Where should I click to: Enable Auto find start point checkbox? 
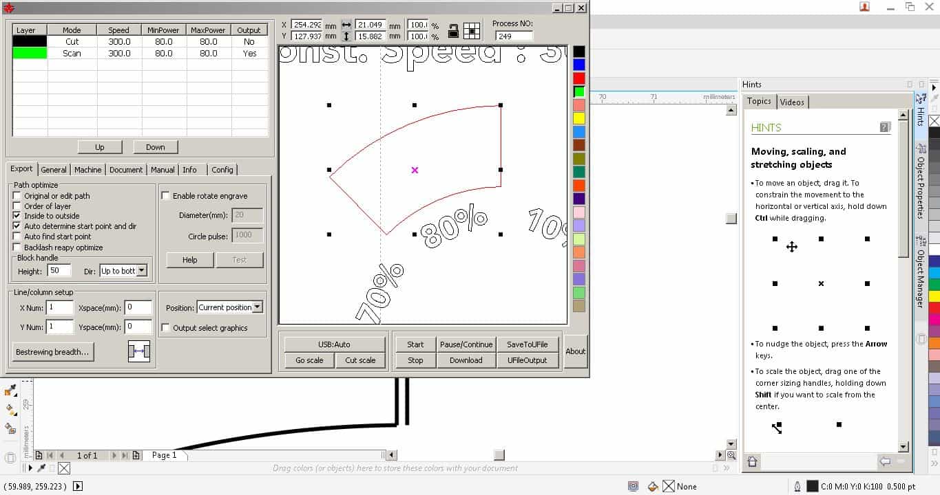[17, 236]
